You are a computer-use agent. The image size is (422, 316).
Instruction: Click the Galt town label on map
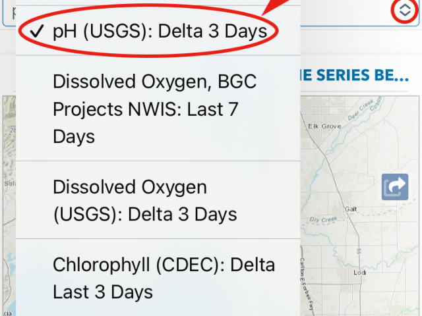point(351,209)
